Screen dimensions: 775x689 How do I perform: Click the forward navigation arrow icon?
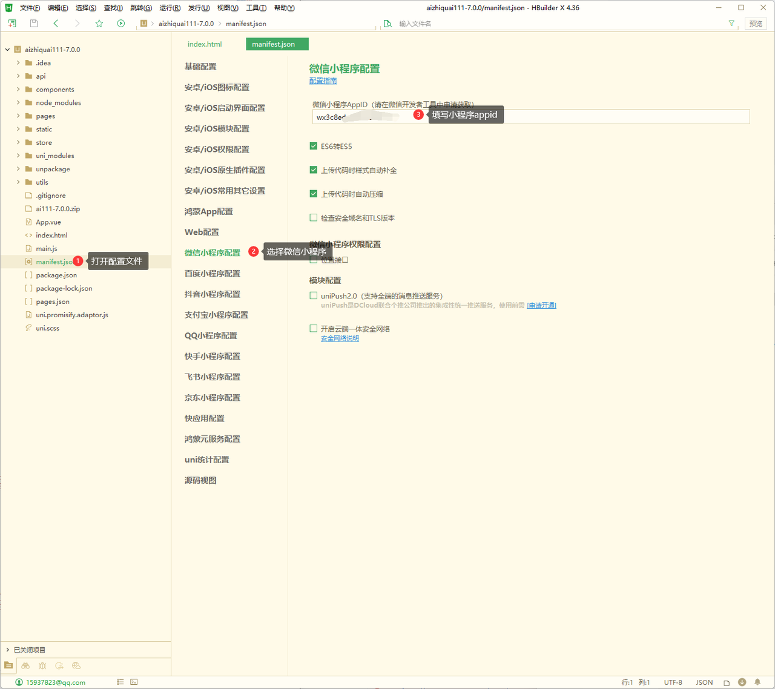click(x=77, y=23)
